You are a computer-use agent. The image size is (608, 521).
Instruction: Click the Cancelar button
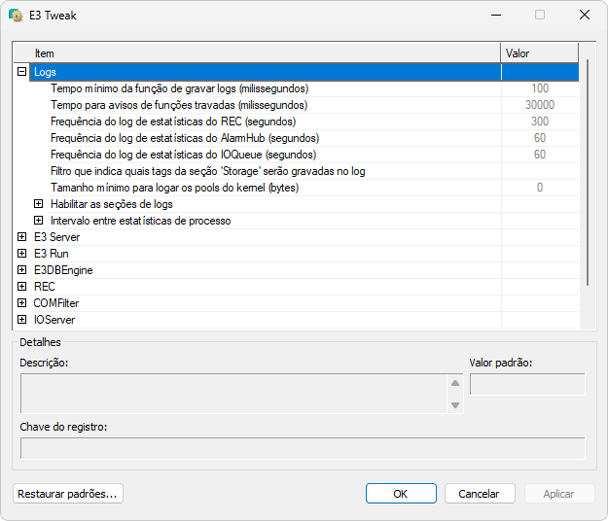tap(480, 494)
